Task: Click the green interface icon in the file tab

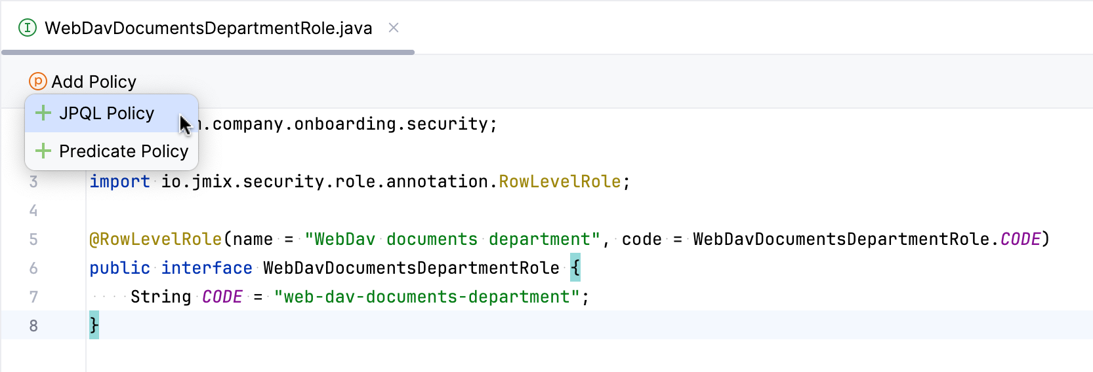Action: pos(28,28)
